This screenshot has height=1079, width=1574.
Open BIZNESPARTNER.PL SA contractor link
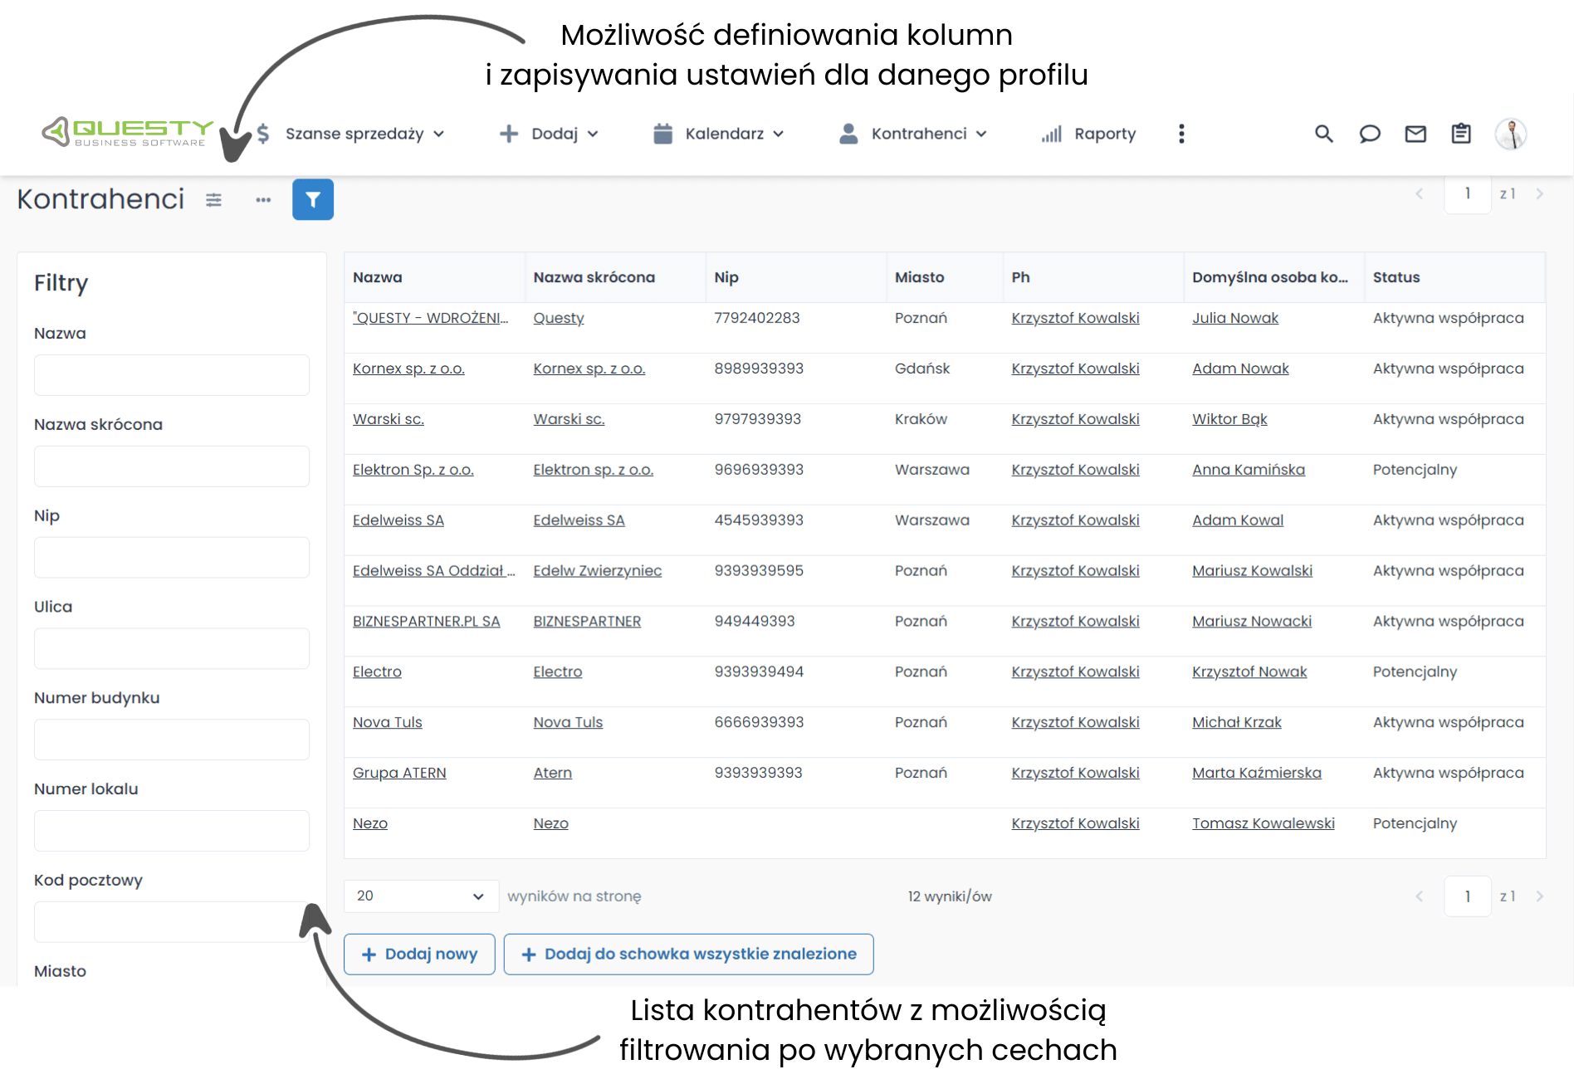point(426,622)
